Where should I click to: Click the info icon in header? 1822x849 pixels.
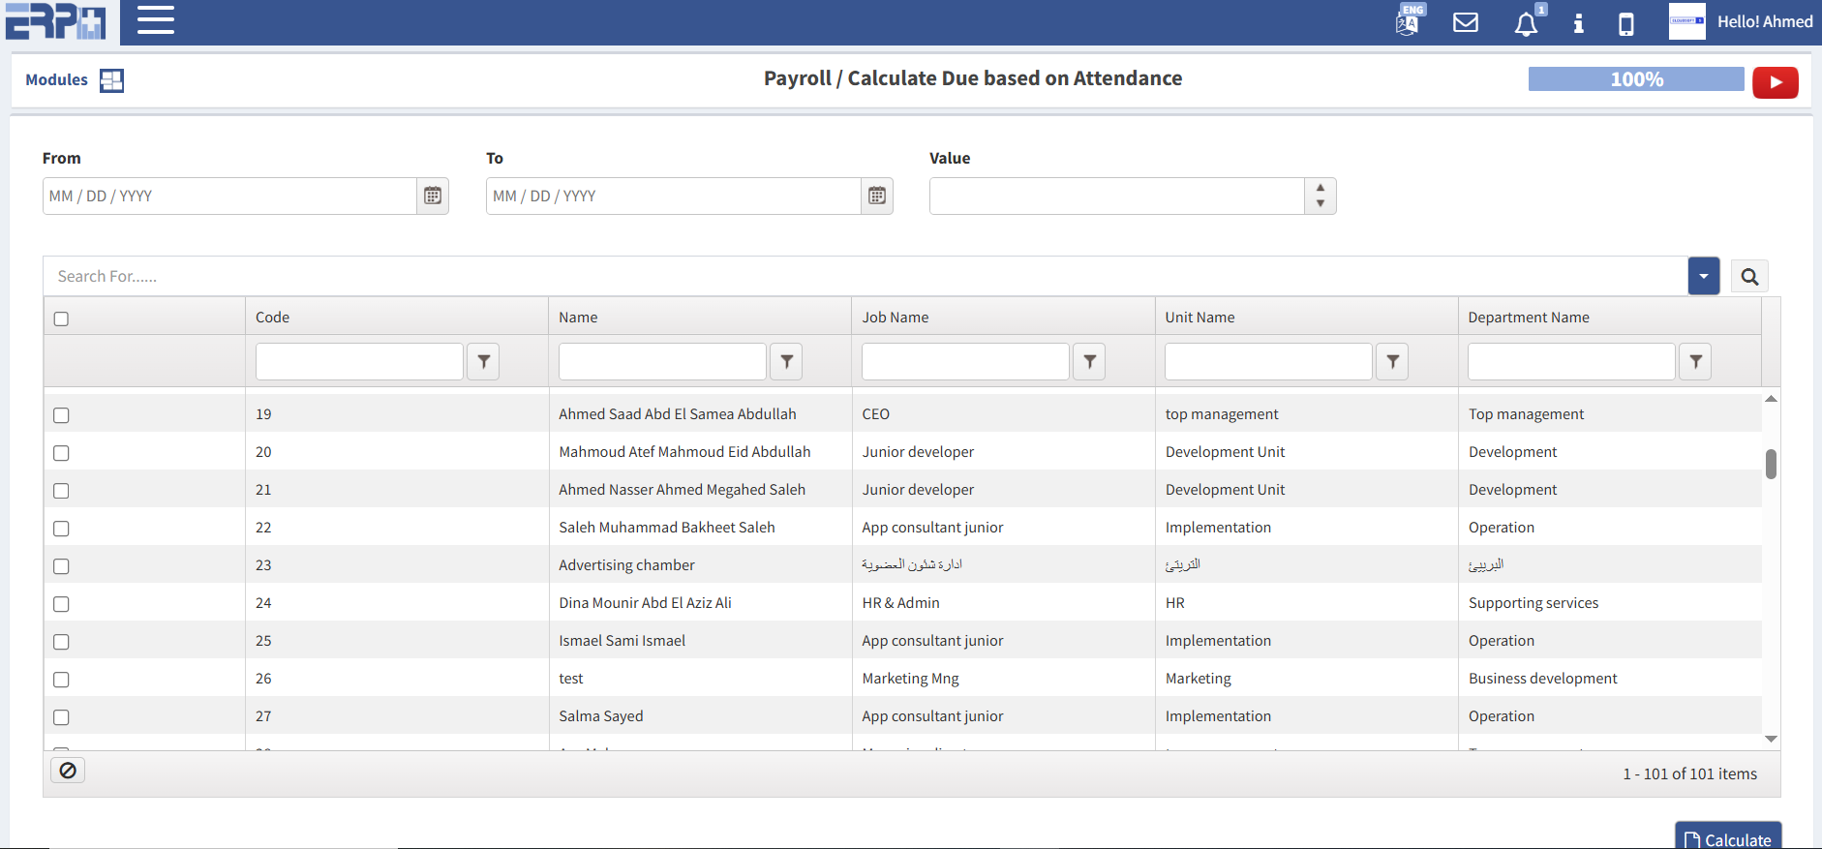pyautogui.click(x=1579, y=23)
